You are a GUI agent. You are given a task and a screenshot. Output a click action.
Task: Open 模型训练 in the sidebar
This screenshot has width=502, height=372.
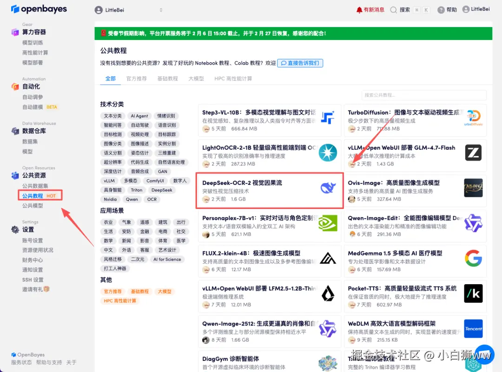point(33,43)
